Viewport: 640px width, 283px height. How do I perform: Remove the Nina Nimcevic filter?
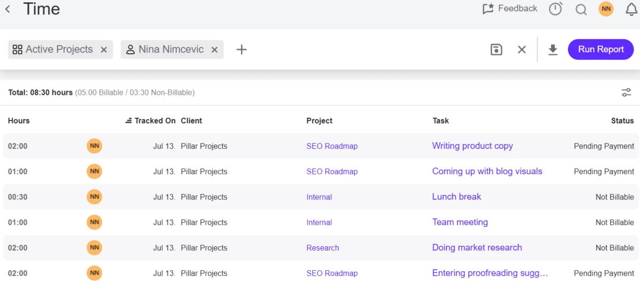(214, 50)
